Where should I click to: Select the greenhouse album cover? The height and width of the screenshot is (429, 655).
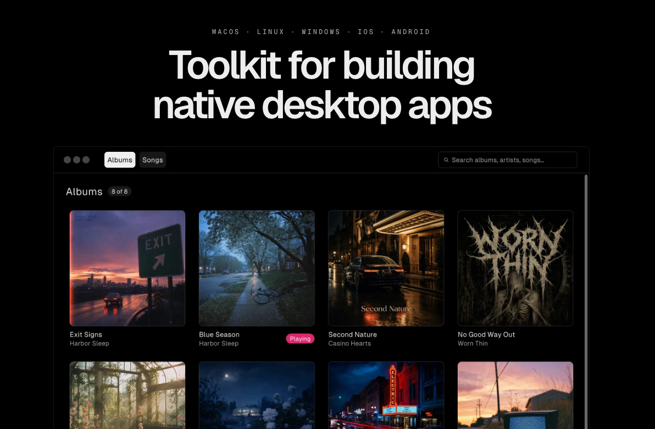pyautogui.click(x=127, y=395)
